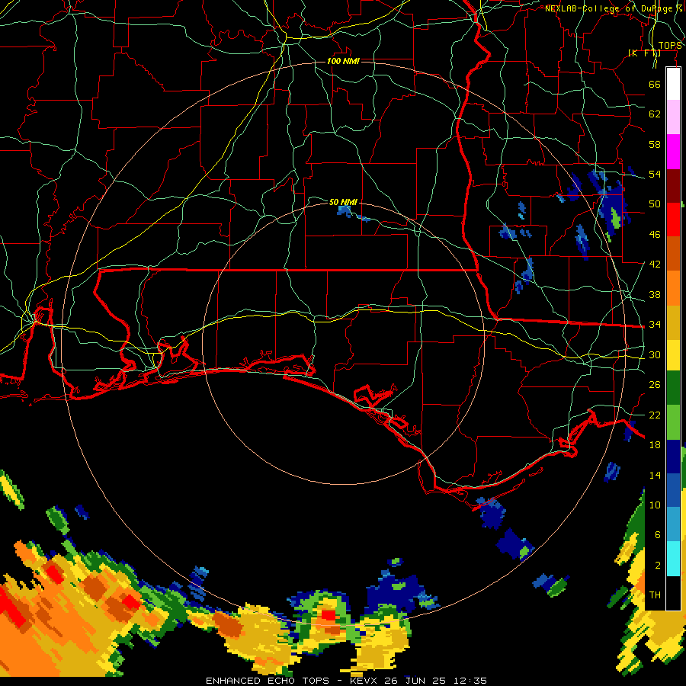Click the 62 legend value
The image size is (686, 686).
655,114
